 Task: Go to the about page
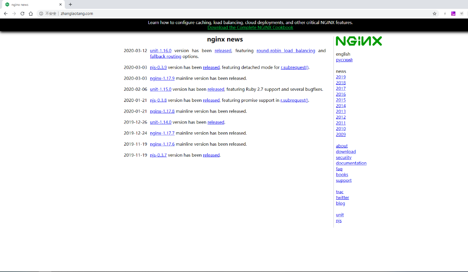[x=342, y=146]
